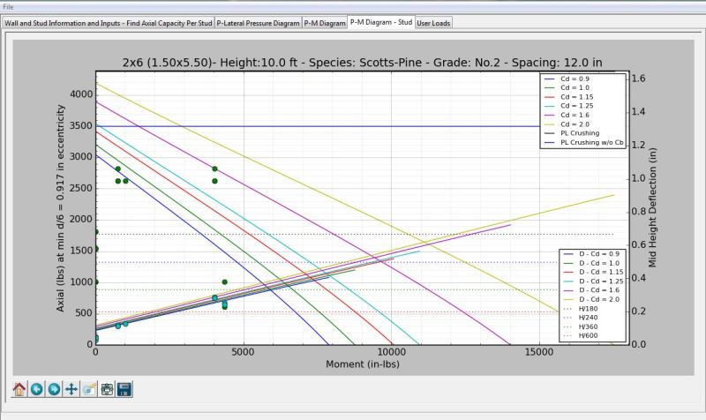Click the Cd = 2.0 legend entry
This screenshot has width=706, height=420.
567,124
